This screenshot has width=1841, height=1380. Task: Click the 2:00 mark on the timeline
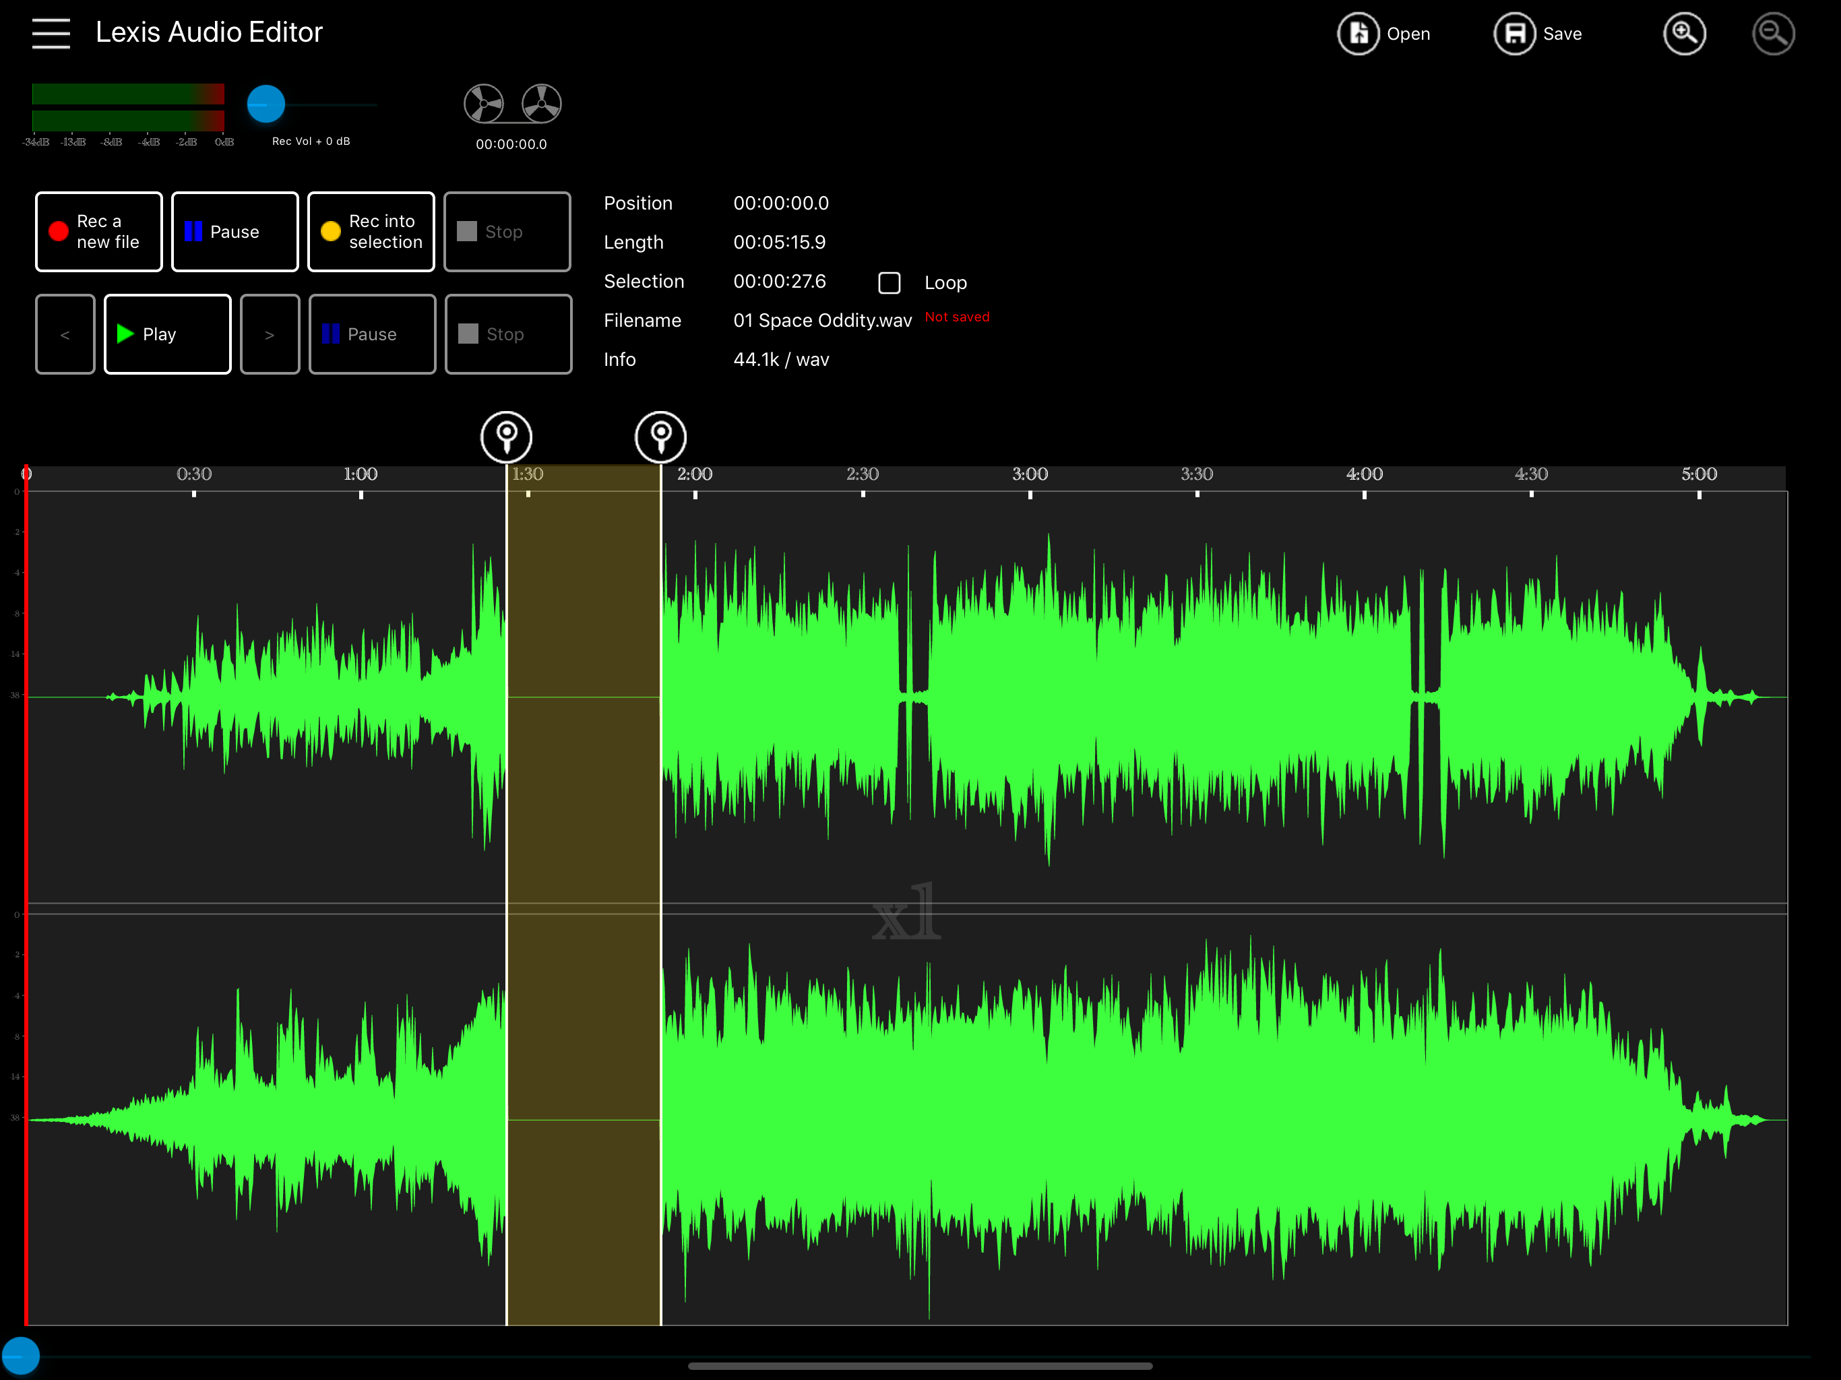click(x=695, y=474)
